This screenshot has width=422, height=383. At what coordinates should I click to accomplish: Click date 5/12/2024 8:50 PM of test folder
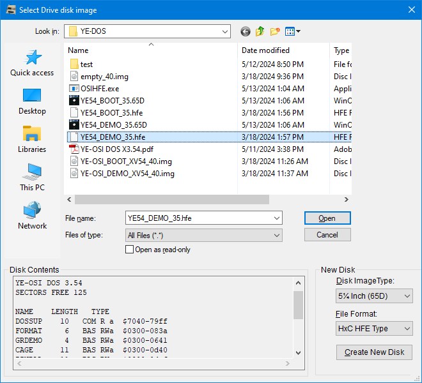tap(272, 64)
